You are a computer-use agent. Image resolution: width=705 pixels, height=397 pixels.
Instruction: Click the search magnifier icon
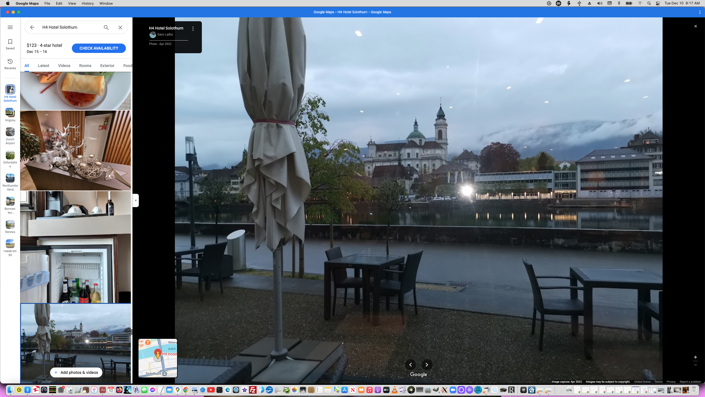tap(106, 27)
